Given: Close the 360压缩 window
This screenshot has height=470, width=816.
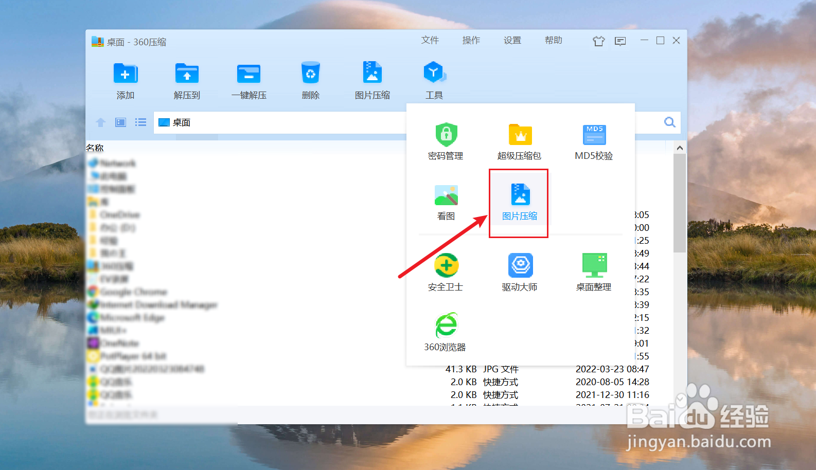Looking at the screenshot, I should pyautogui.click(x=677, y=40).
